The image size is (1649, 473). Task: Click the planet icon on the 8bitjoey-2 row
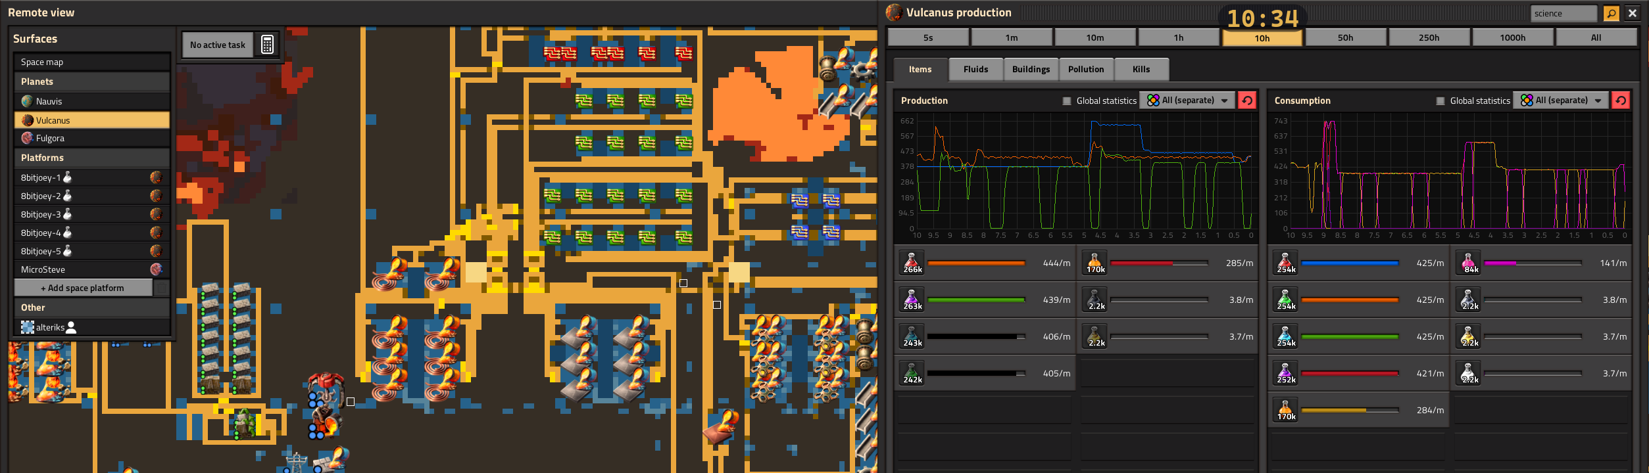tap(156, 196)
